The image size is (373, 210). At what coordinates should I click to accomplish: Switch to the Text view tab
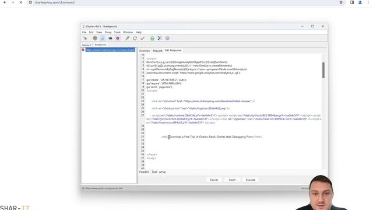pyautogui.click(x=154, y=172)
